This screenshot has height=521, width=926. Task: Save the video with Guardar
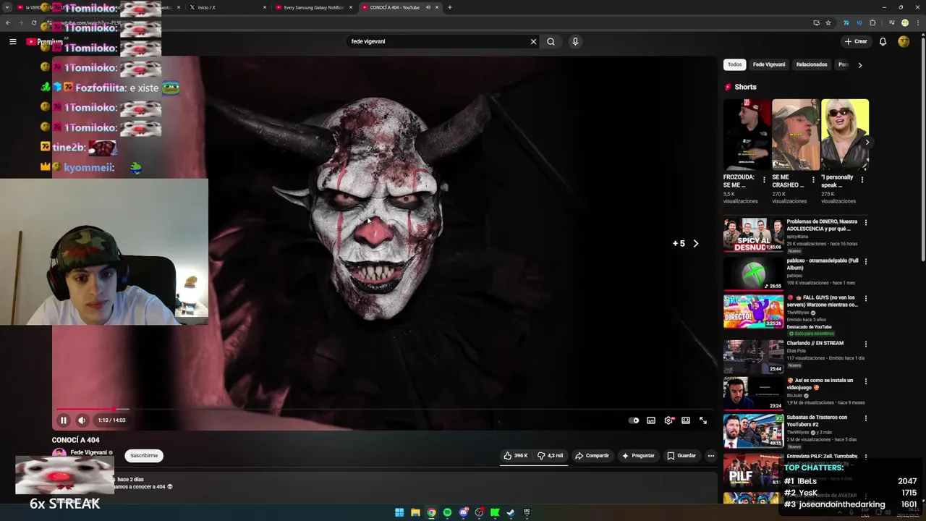point(681,456)
